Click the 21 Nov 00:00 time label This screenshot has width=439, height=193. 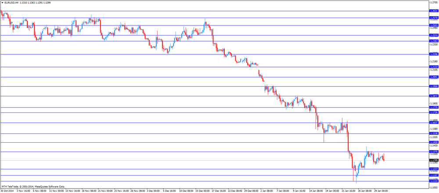[x=105, y=191]
